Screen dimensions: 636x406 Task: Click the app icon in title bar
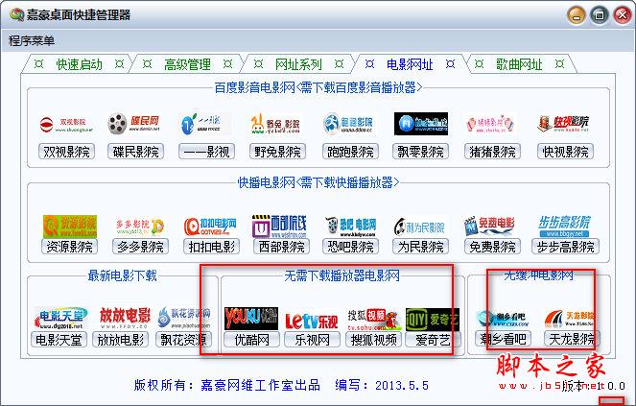[16, 14]
